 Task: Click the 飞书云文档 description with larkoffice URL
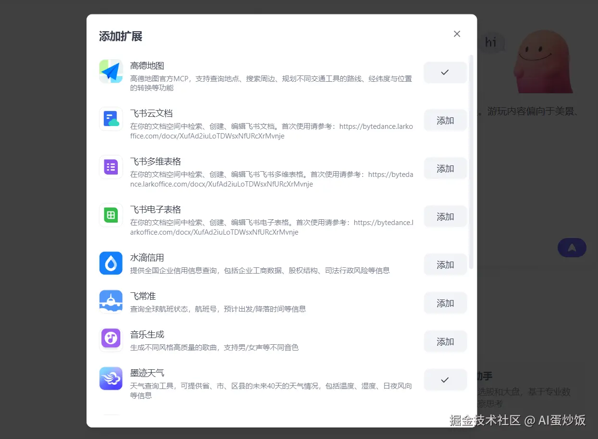272,131
